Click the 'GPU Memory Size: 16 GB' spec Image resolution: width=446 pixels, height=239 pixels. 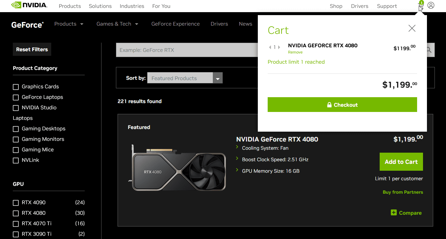click(271, 171)
